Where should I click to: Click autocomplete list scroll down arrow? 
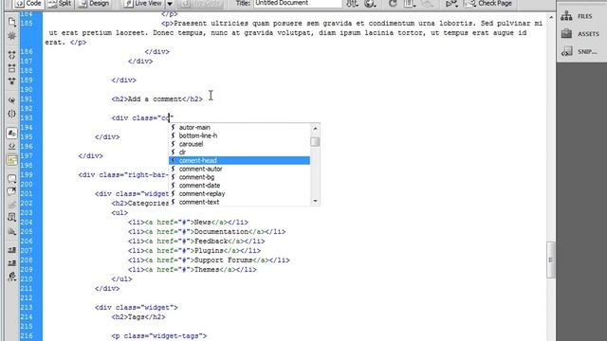coord(315,201)
